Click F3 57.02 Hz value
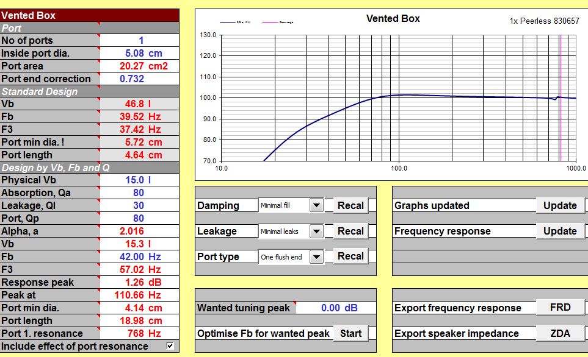 pos(139,269)
